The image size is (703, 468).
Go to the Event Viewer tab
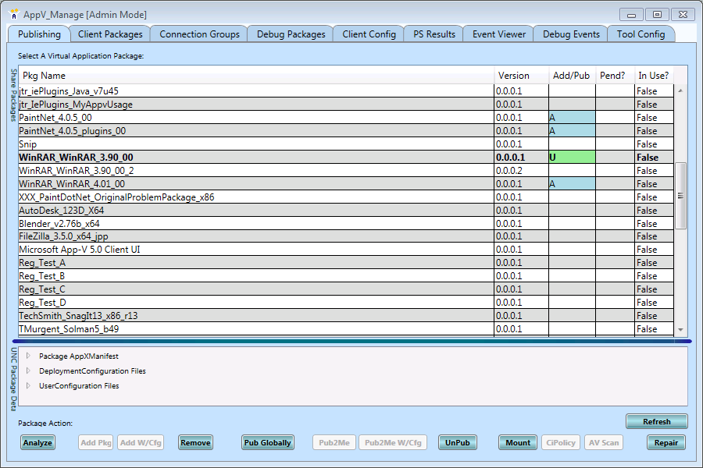tap(498, 34)
